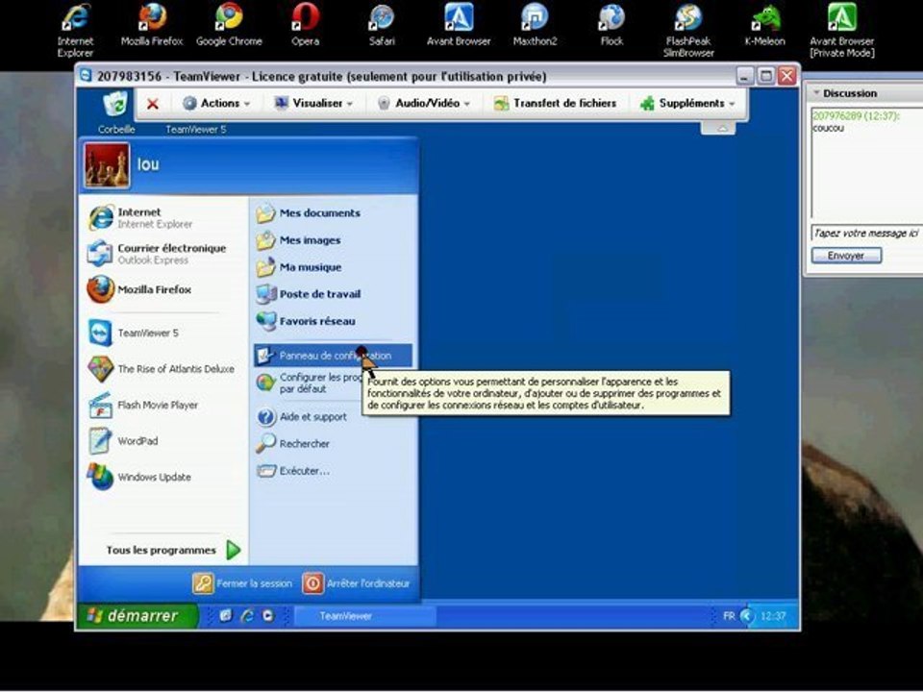Open the Google Chrome desktop shortcut
The image size is (923, 692).
229,25
